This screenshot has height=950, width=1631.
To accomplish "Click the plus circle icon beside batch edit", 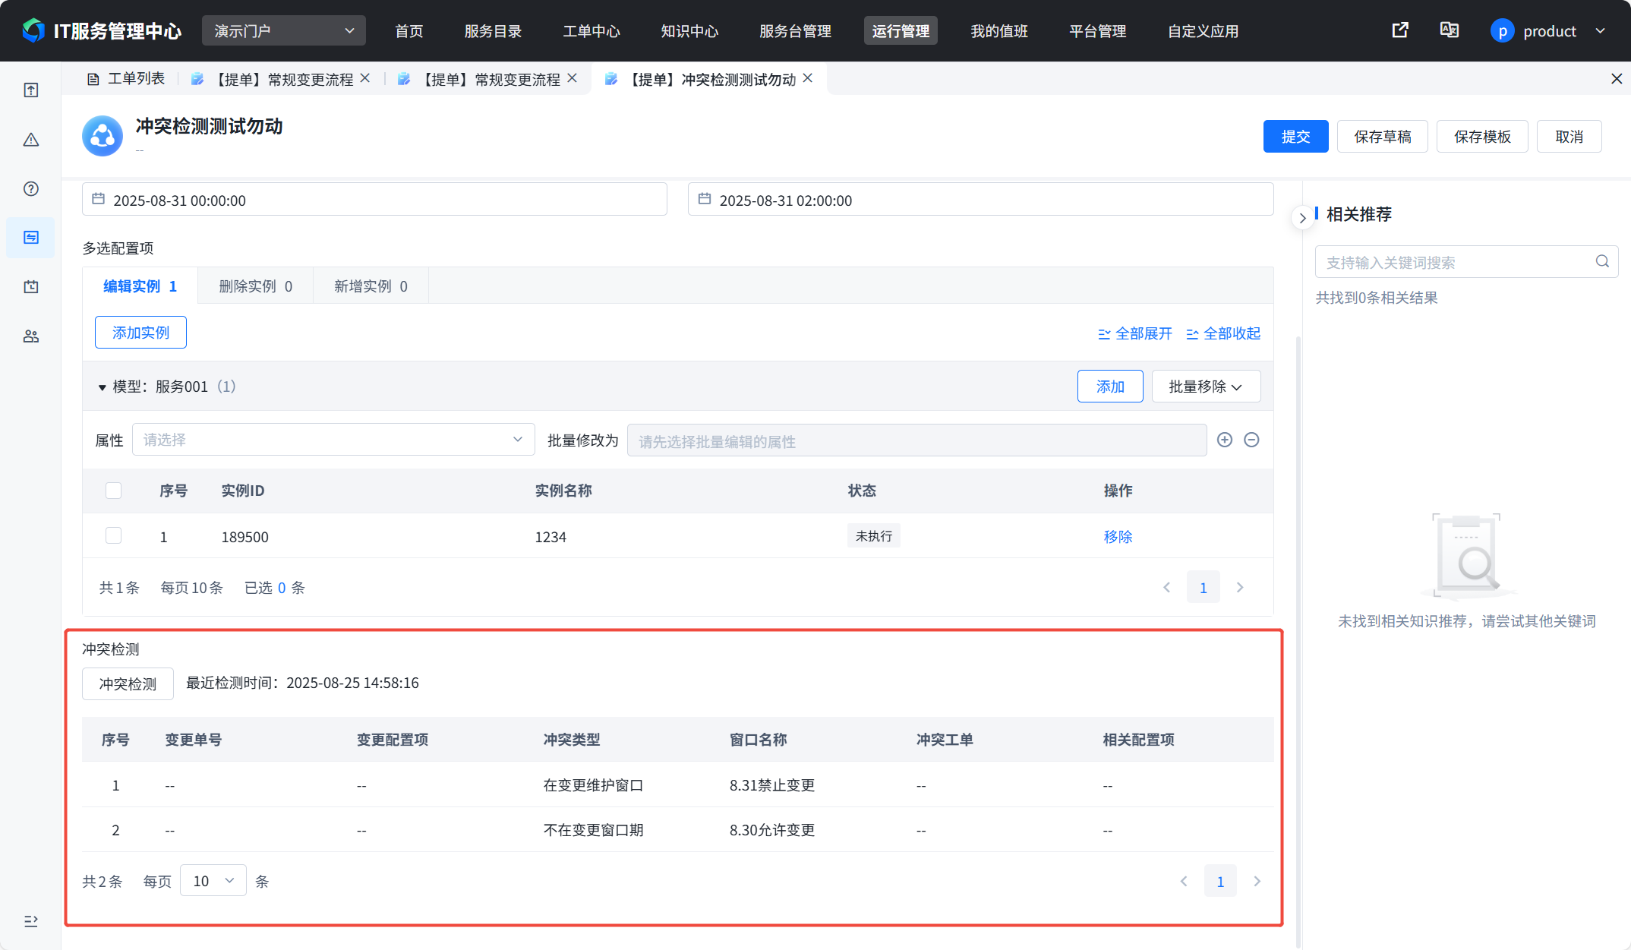I will point(1225,440).
